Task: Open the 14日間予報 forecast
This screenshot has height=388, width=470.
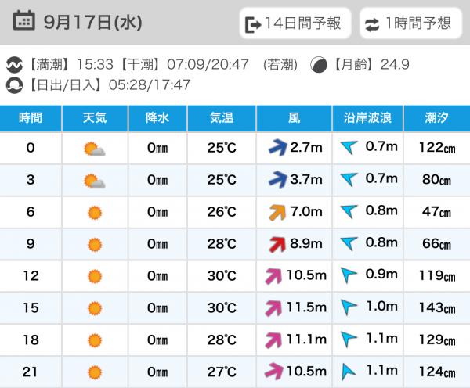Action: click(x=293, y=23)
